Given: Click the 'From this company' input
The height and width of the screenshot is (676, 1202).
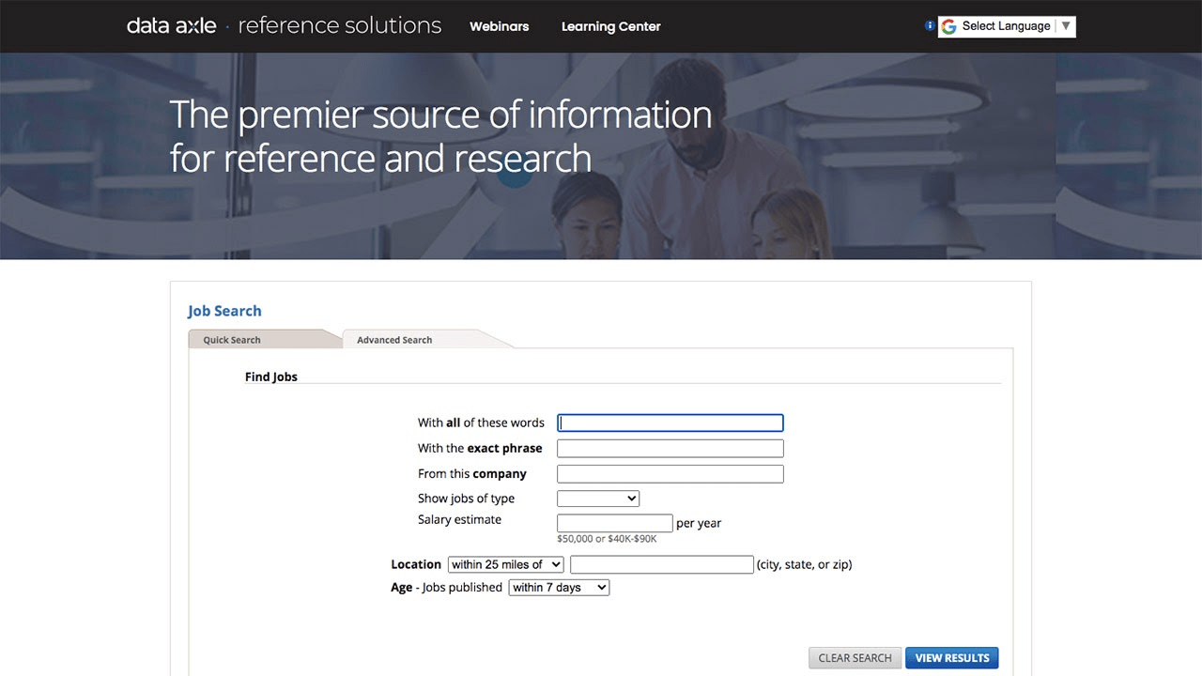Looking at the screenshot, I should pyautogui.click(x=670, y=474).
